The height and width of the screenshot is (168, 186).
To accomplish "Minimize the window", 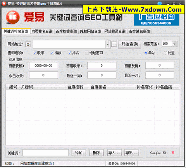I will click(168, 4).
